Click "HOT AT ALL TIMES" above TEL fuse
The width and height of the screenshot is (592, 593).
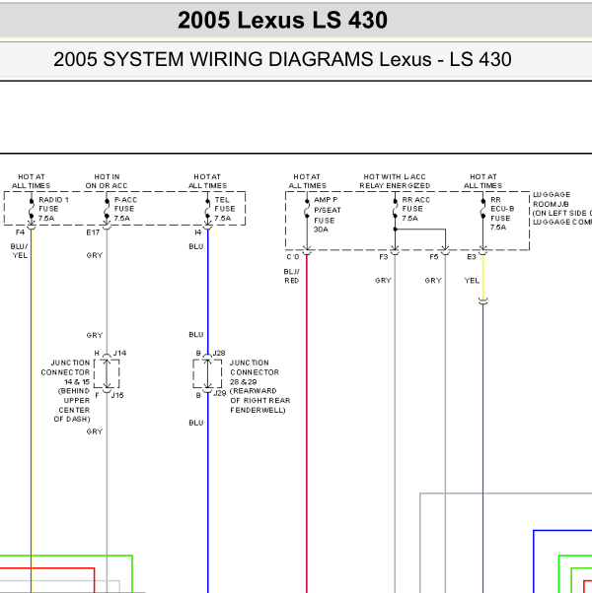tap(207, 181)
